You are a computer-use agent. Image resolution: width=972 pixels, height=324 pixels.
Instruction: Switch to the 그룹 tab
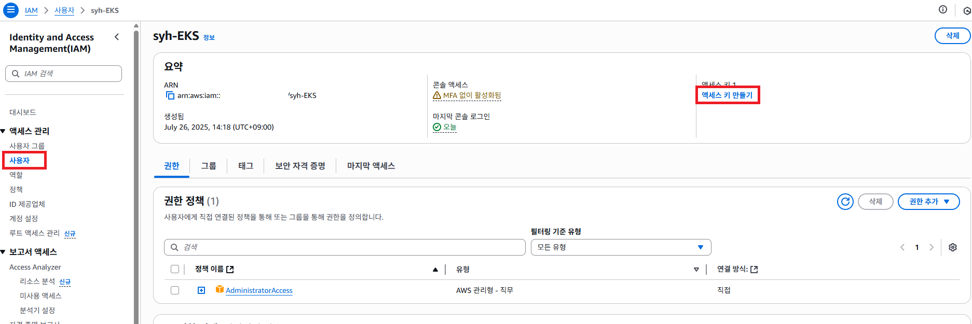[209, 166]
